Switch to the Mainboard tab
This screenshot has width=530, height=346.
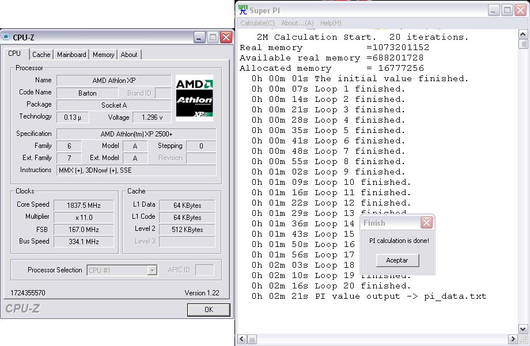71,54
